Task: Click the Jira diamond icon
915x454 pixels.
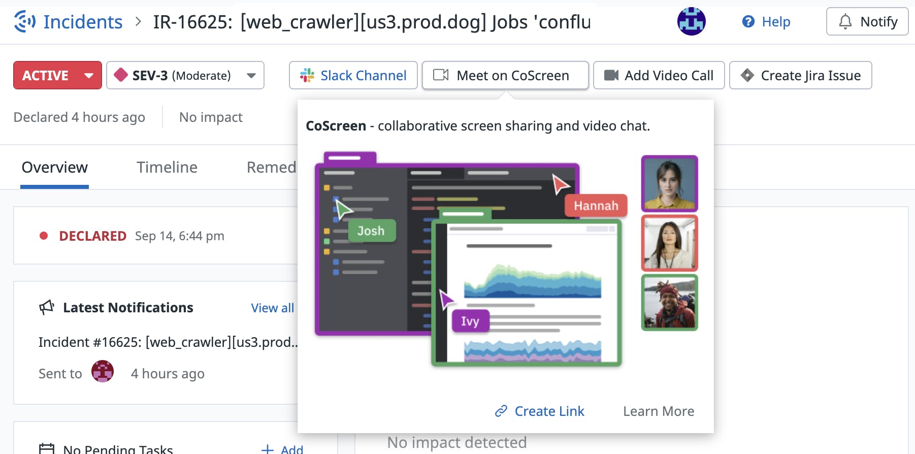Action: 747,75
